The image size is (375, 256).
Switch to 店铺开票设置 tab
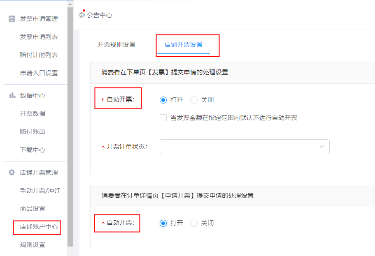184,45
